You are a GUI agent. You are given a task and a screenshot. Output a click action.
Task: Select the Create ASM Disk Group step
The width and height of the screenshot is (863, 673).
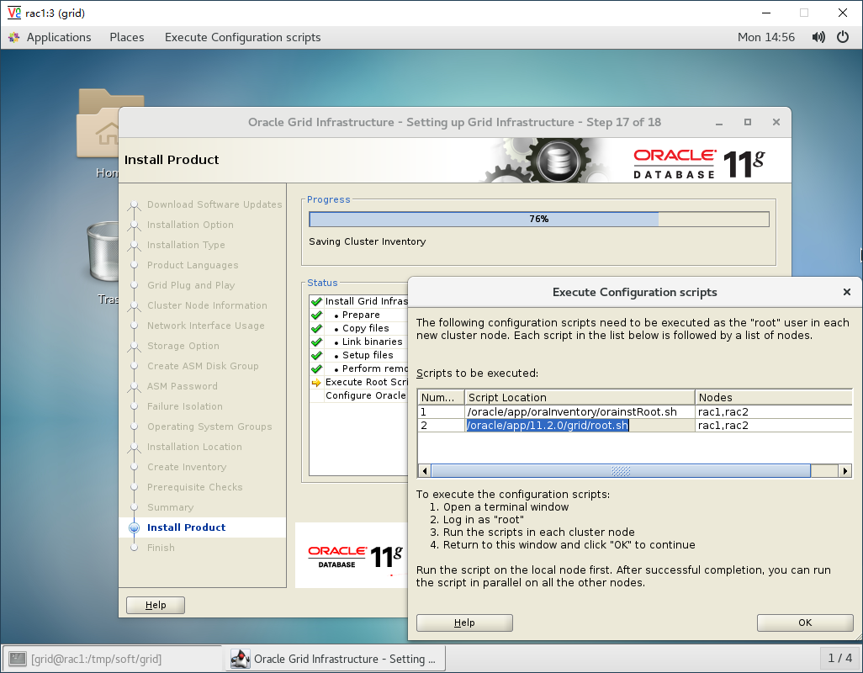point(203,366)
